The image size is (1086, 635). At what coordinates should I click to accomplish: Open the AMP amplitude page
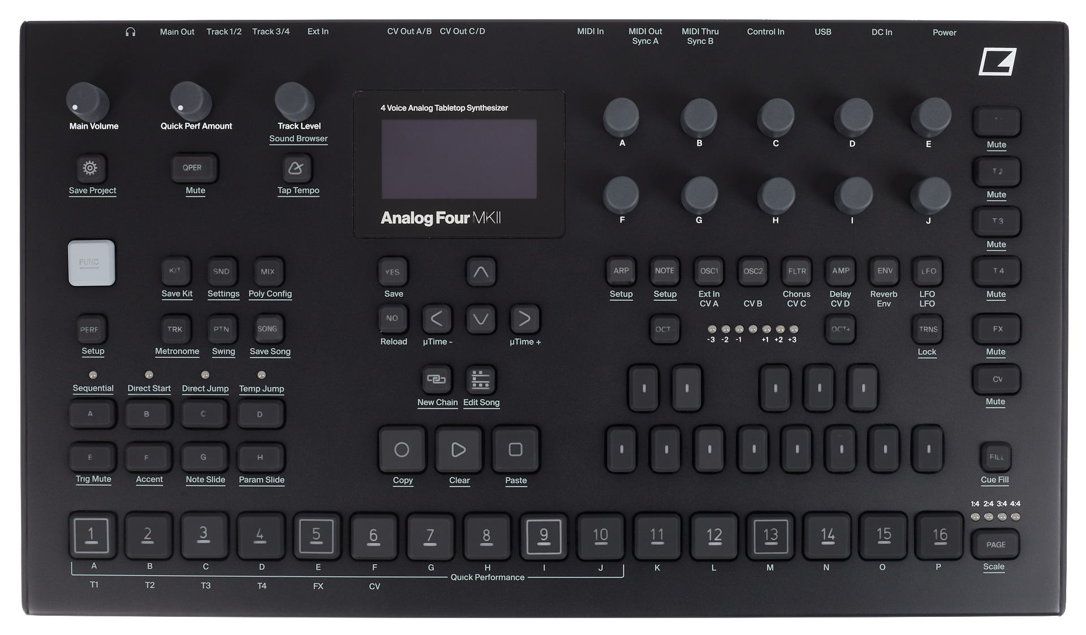point(840,271)
